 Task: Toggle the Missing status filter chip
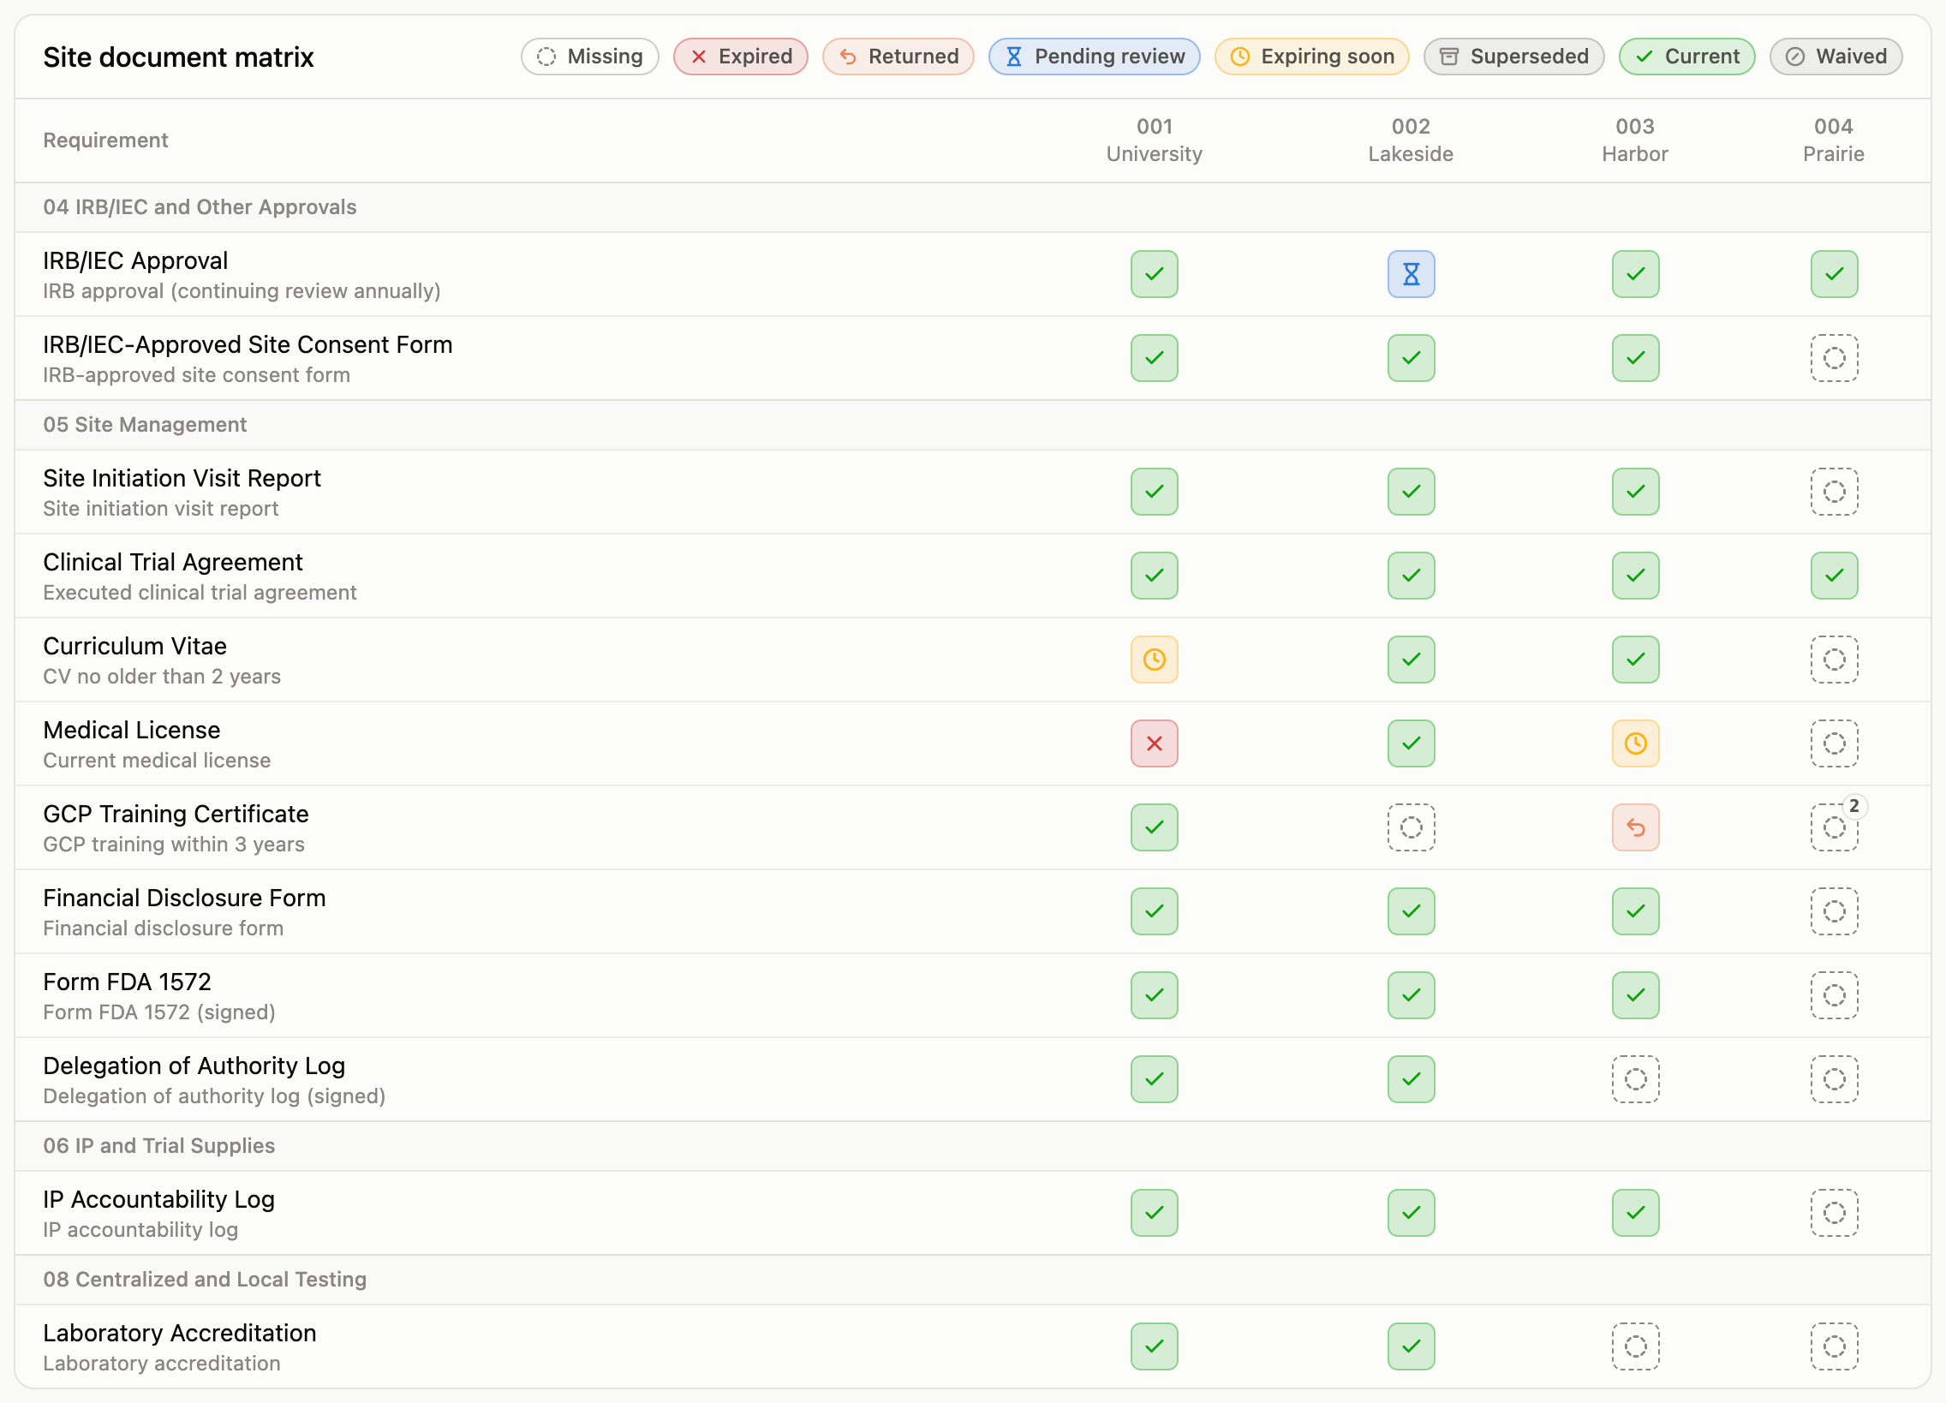589,57
